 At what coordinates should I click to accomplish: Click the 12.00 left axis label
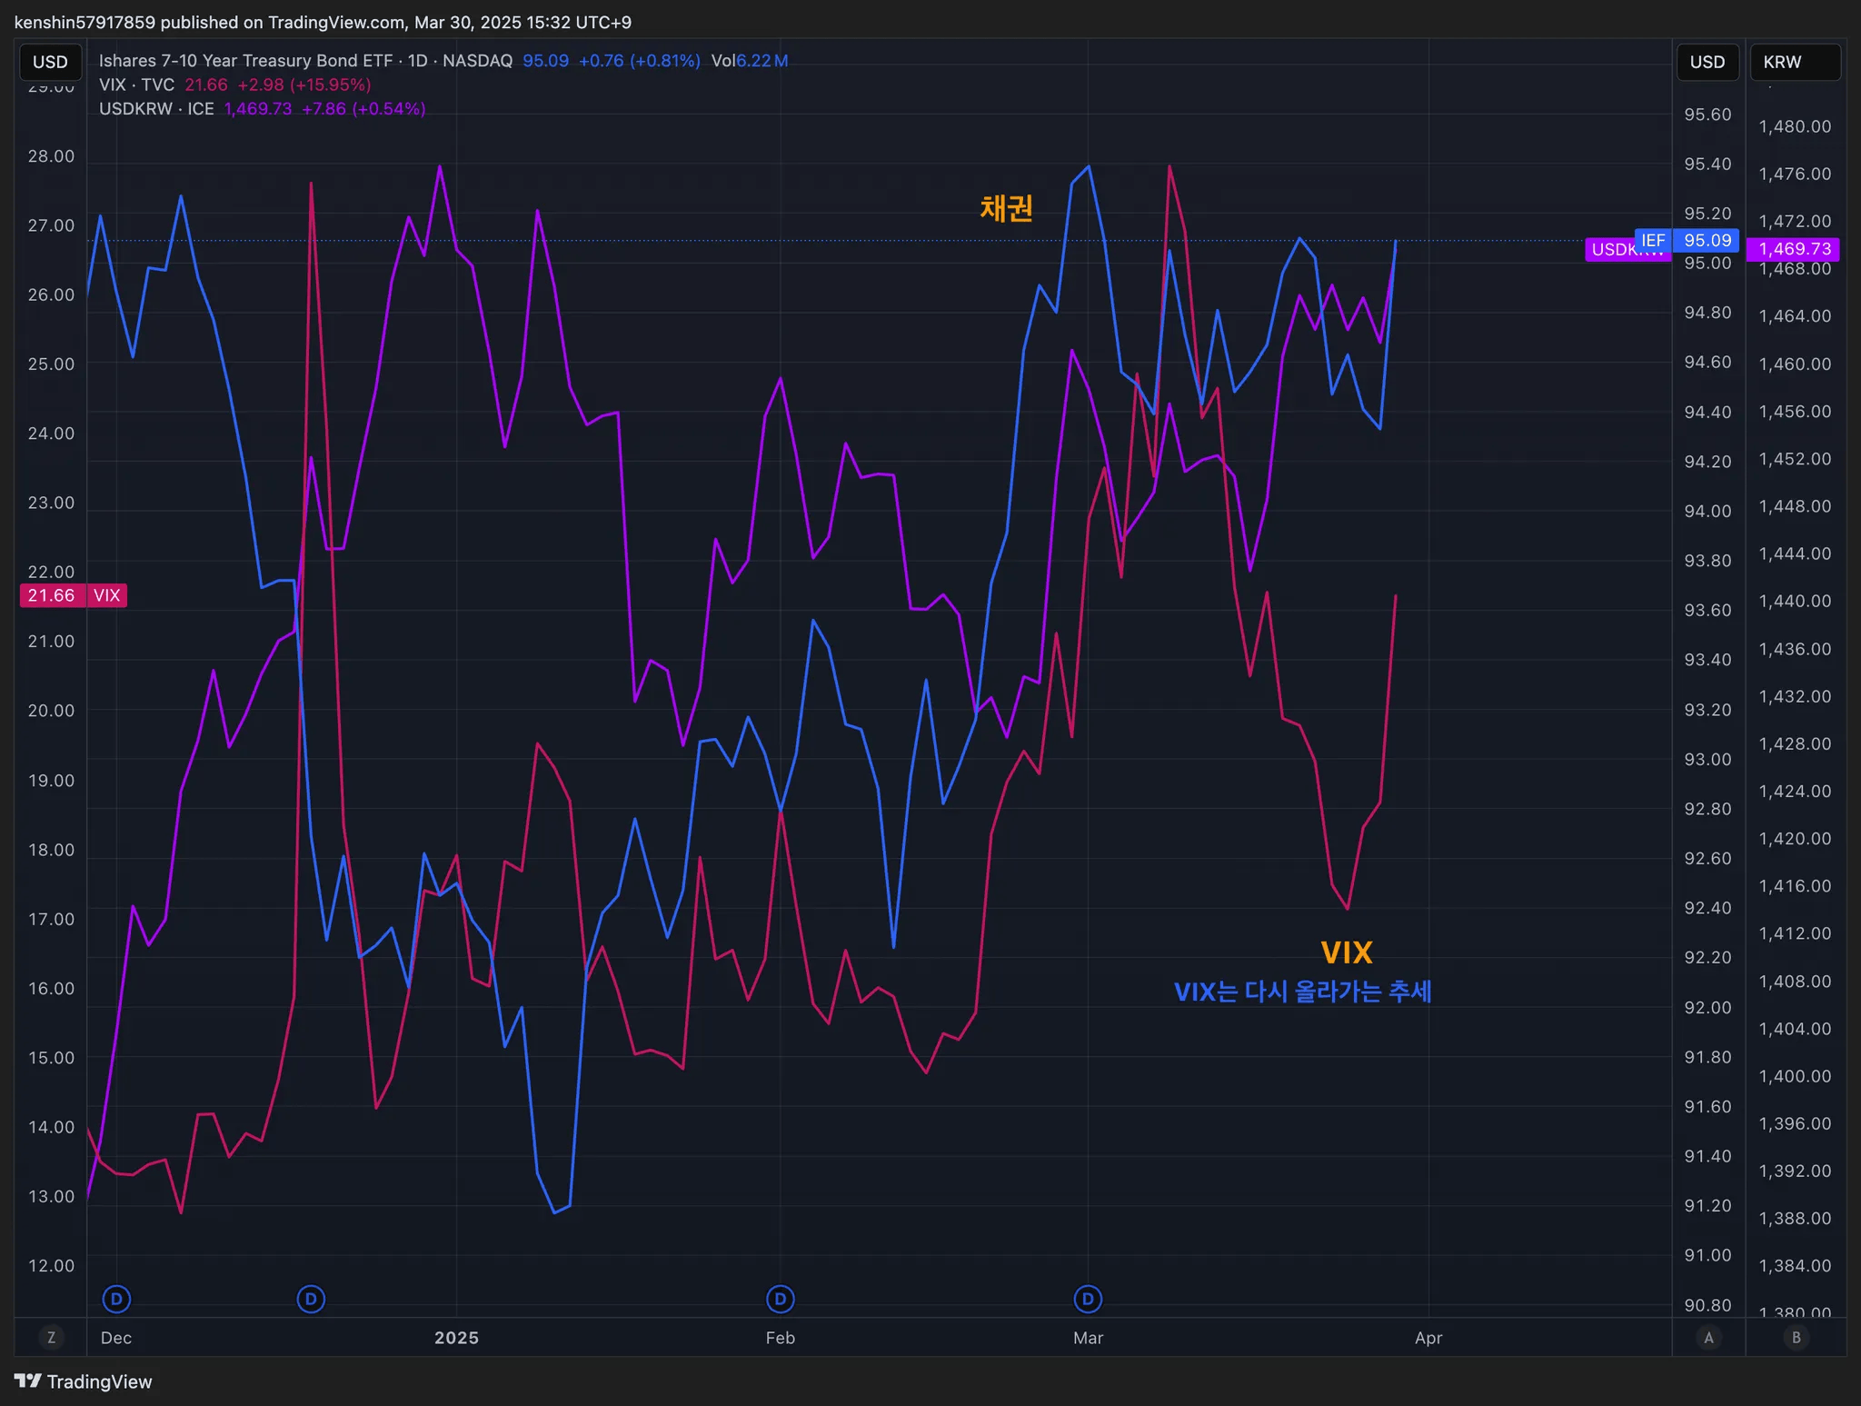[x=51, y=1265]
